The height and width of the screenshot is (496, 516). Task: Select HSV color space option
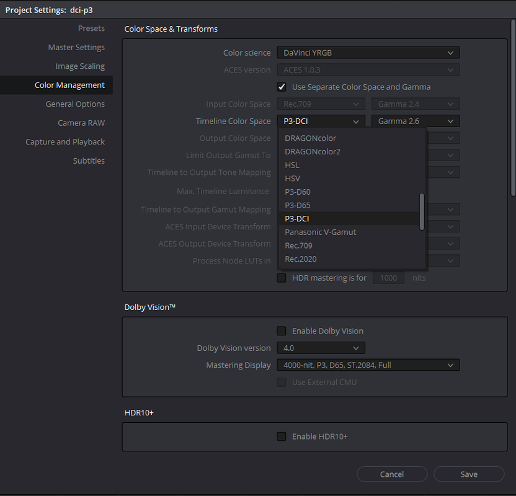pos(349,179)
